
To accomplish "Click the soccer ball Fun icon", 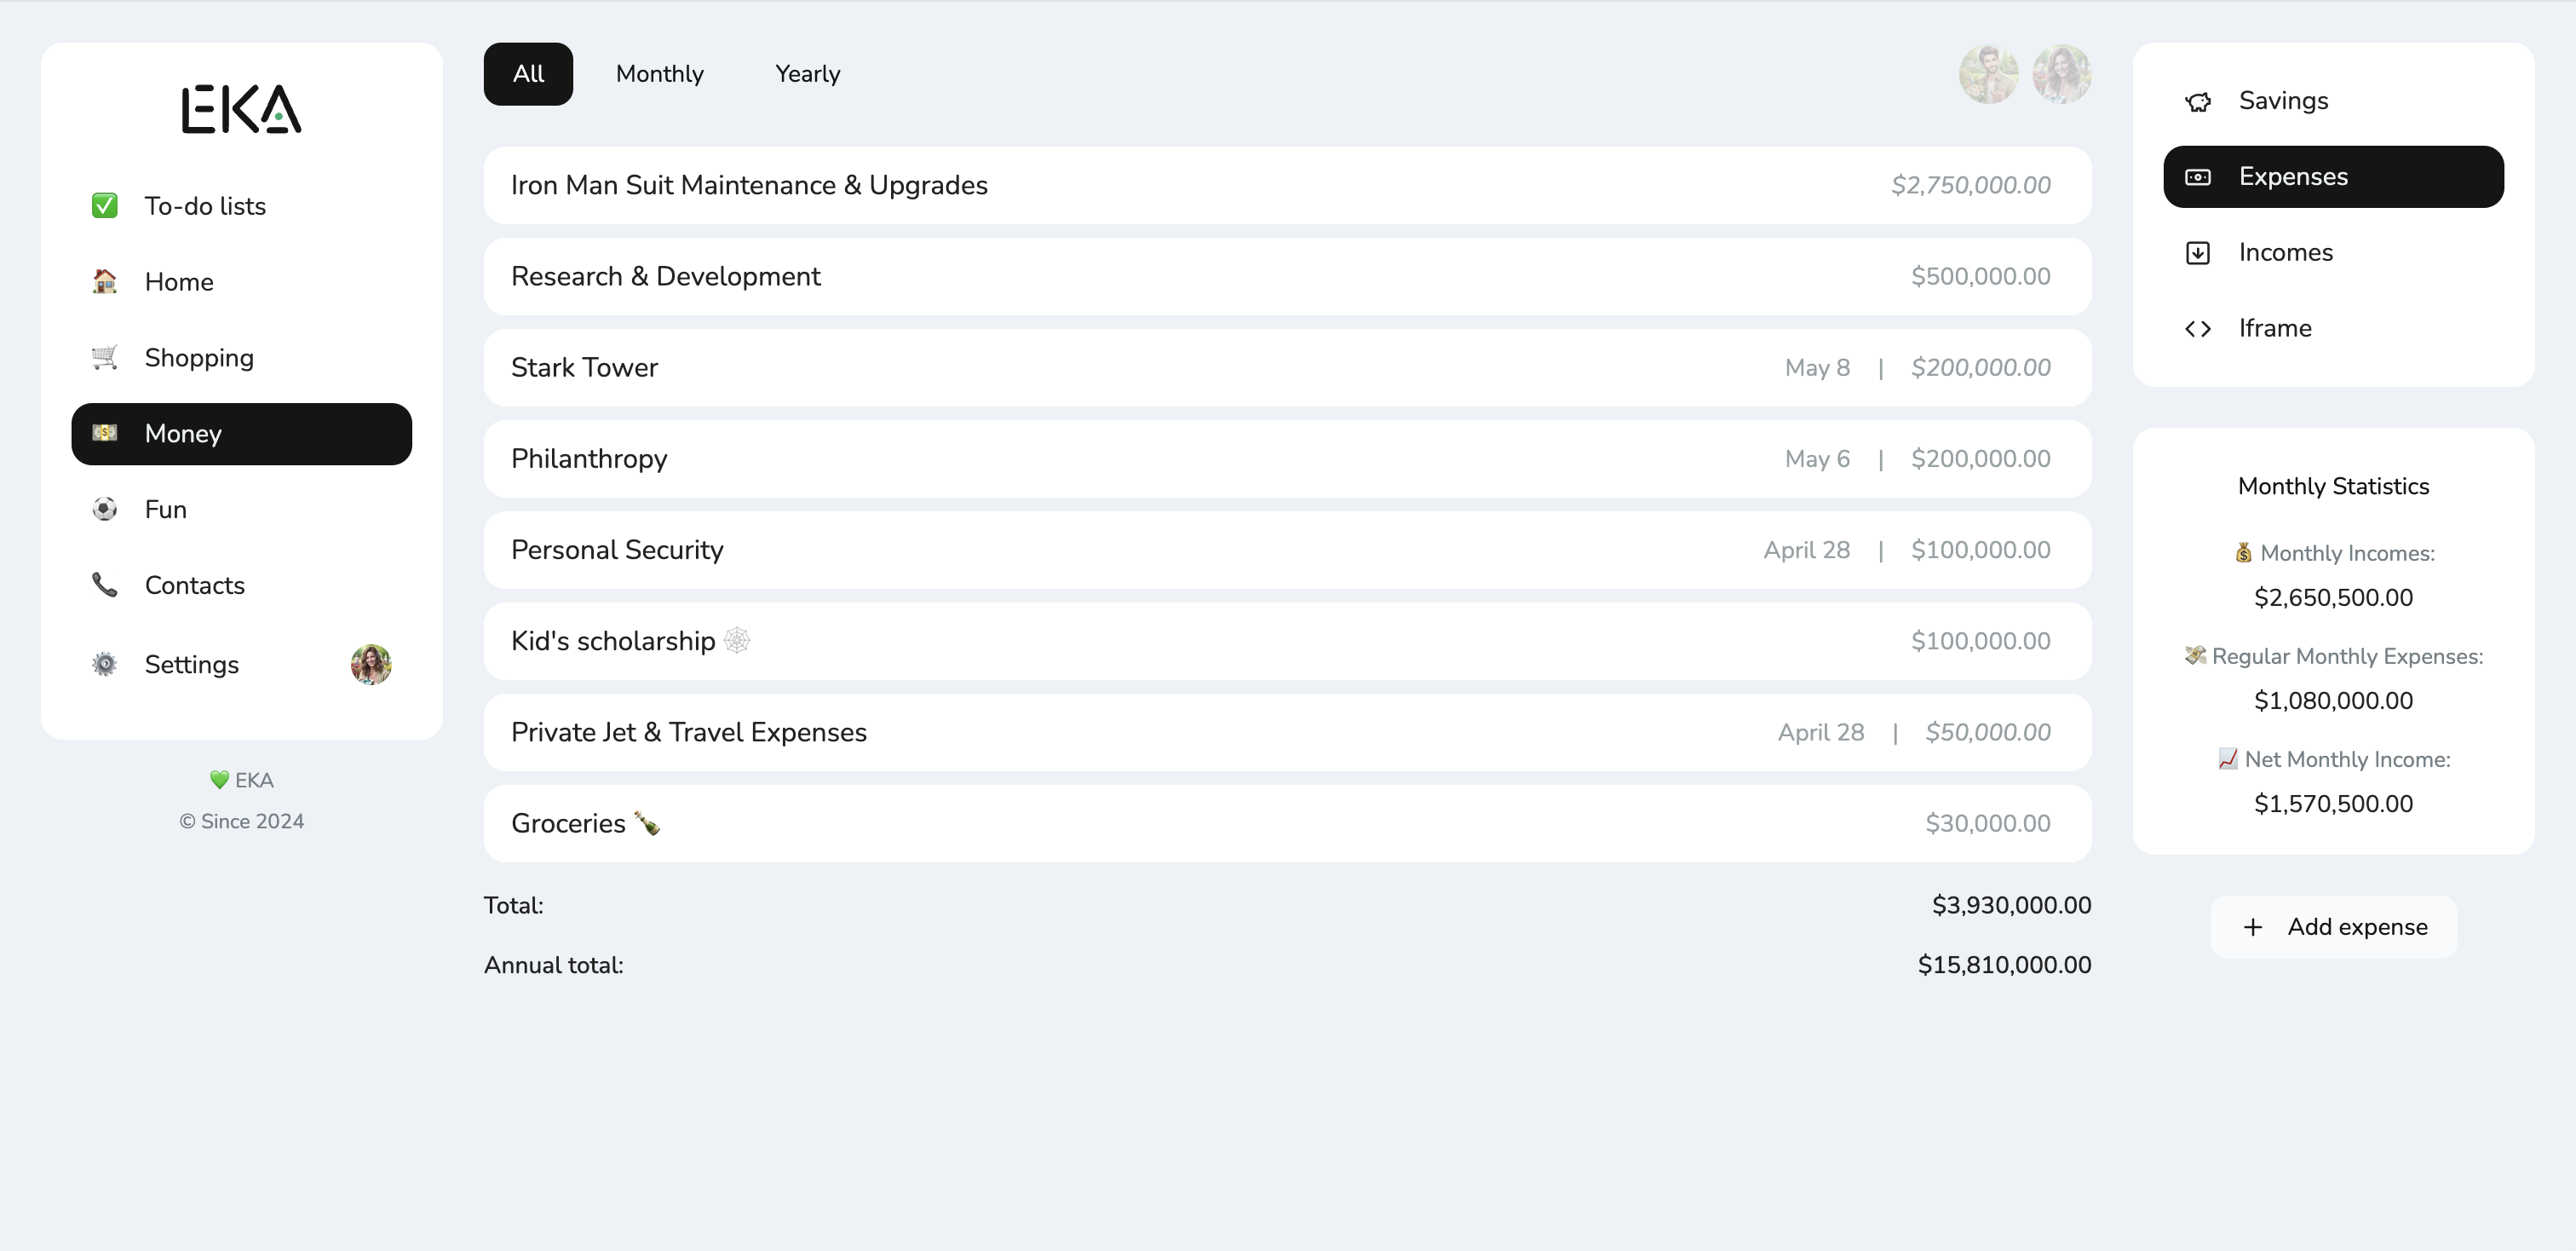I will [104, 509].
